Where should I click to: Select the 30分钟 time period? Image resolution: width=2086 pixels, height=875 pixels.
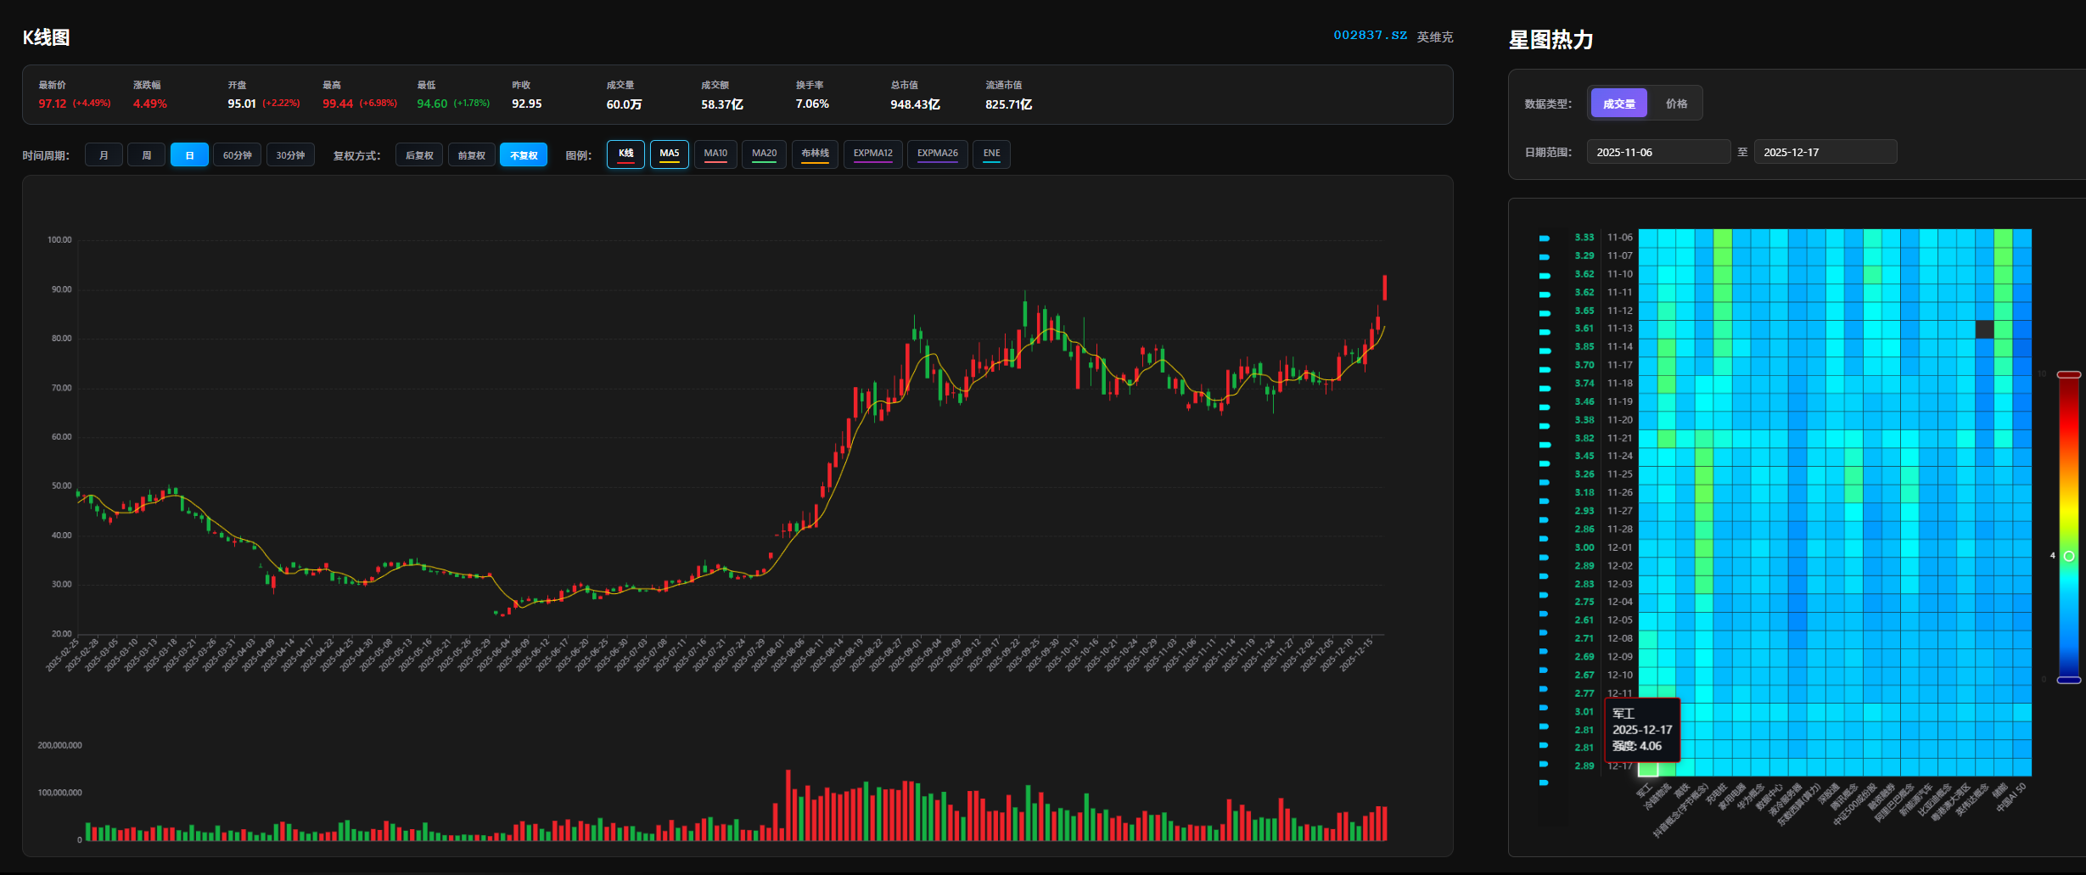click(x=290, y=155)
